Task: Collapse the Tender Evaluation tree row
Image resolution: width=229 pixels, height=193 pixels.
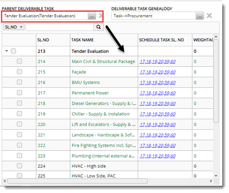Action: click(6, 51)
